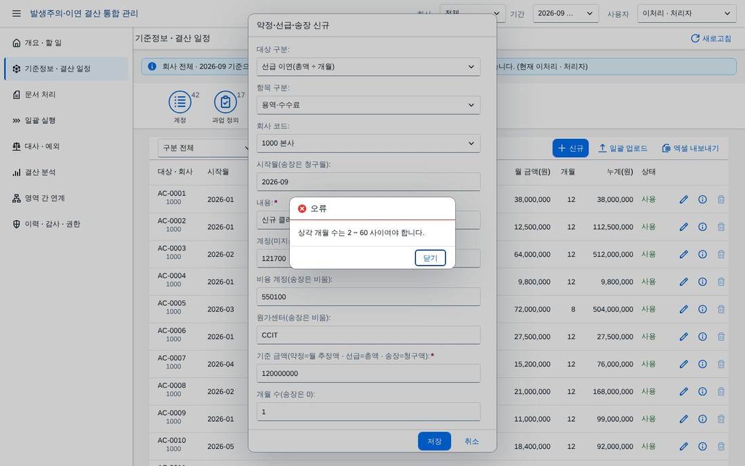Delete row AC-0001 with trash icon
Viewport: 745px width, 466px height.
tap(721, 200)
